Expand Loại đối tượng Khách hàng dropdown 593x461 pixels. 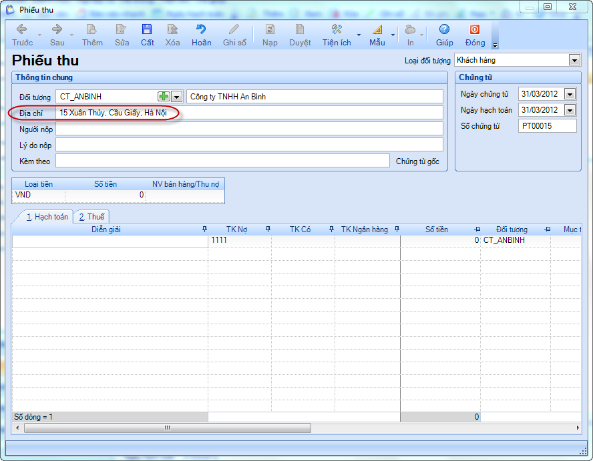[574, 60]
